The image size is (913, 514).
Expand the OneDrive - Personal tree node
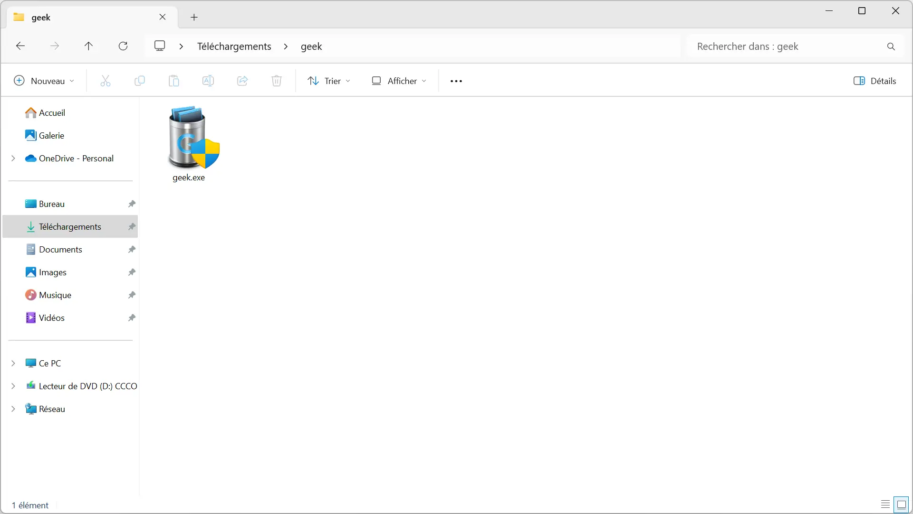pyautogui.click(x=13, y=159)
